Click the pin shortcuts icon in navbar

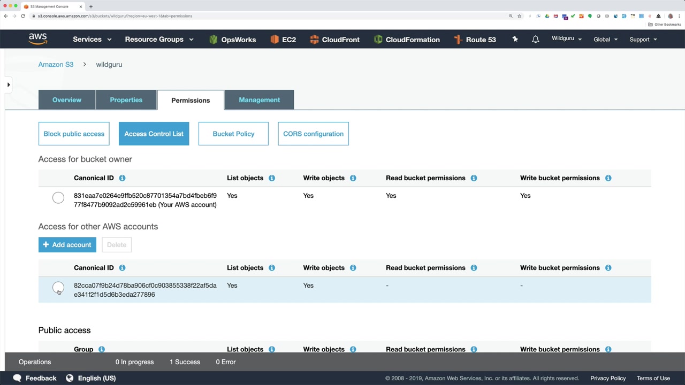click(x=515, y=39)
